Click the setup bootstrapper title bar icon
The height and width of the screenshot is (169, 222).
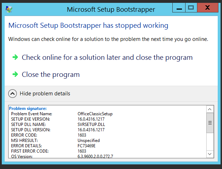pos(9,9)
